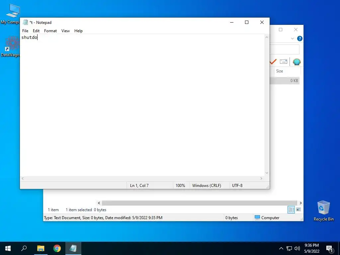The image size is (340, 255).
Task: Open the notification center icon
Action: point(330,248)
